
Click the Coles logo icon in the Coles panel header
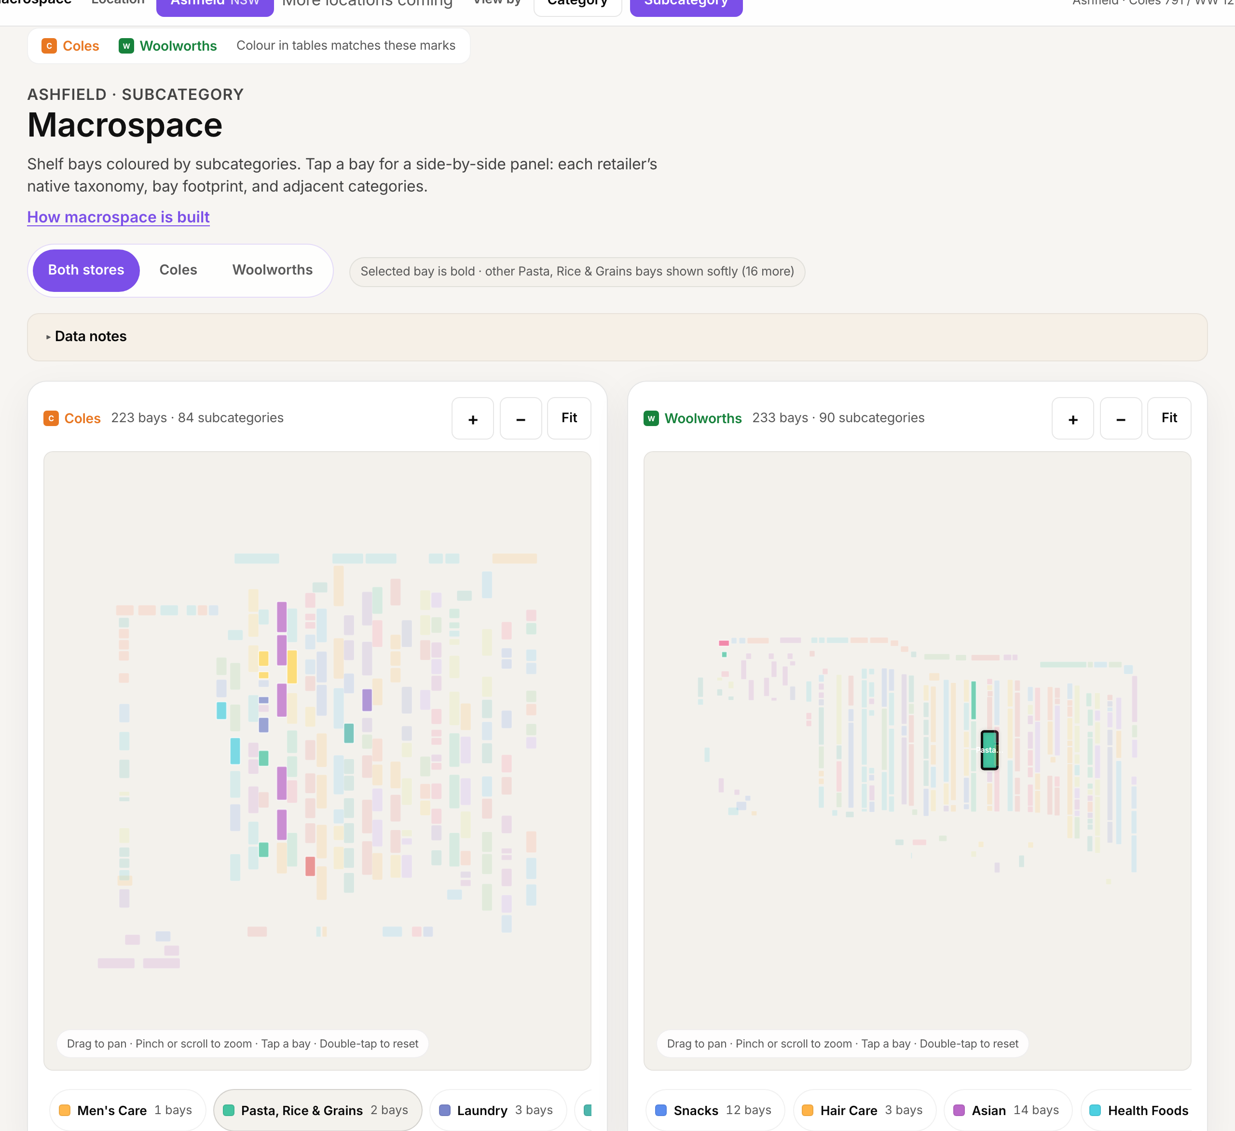click(x=51, y=418)
